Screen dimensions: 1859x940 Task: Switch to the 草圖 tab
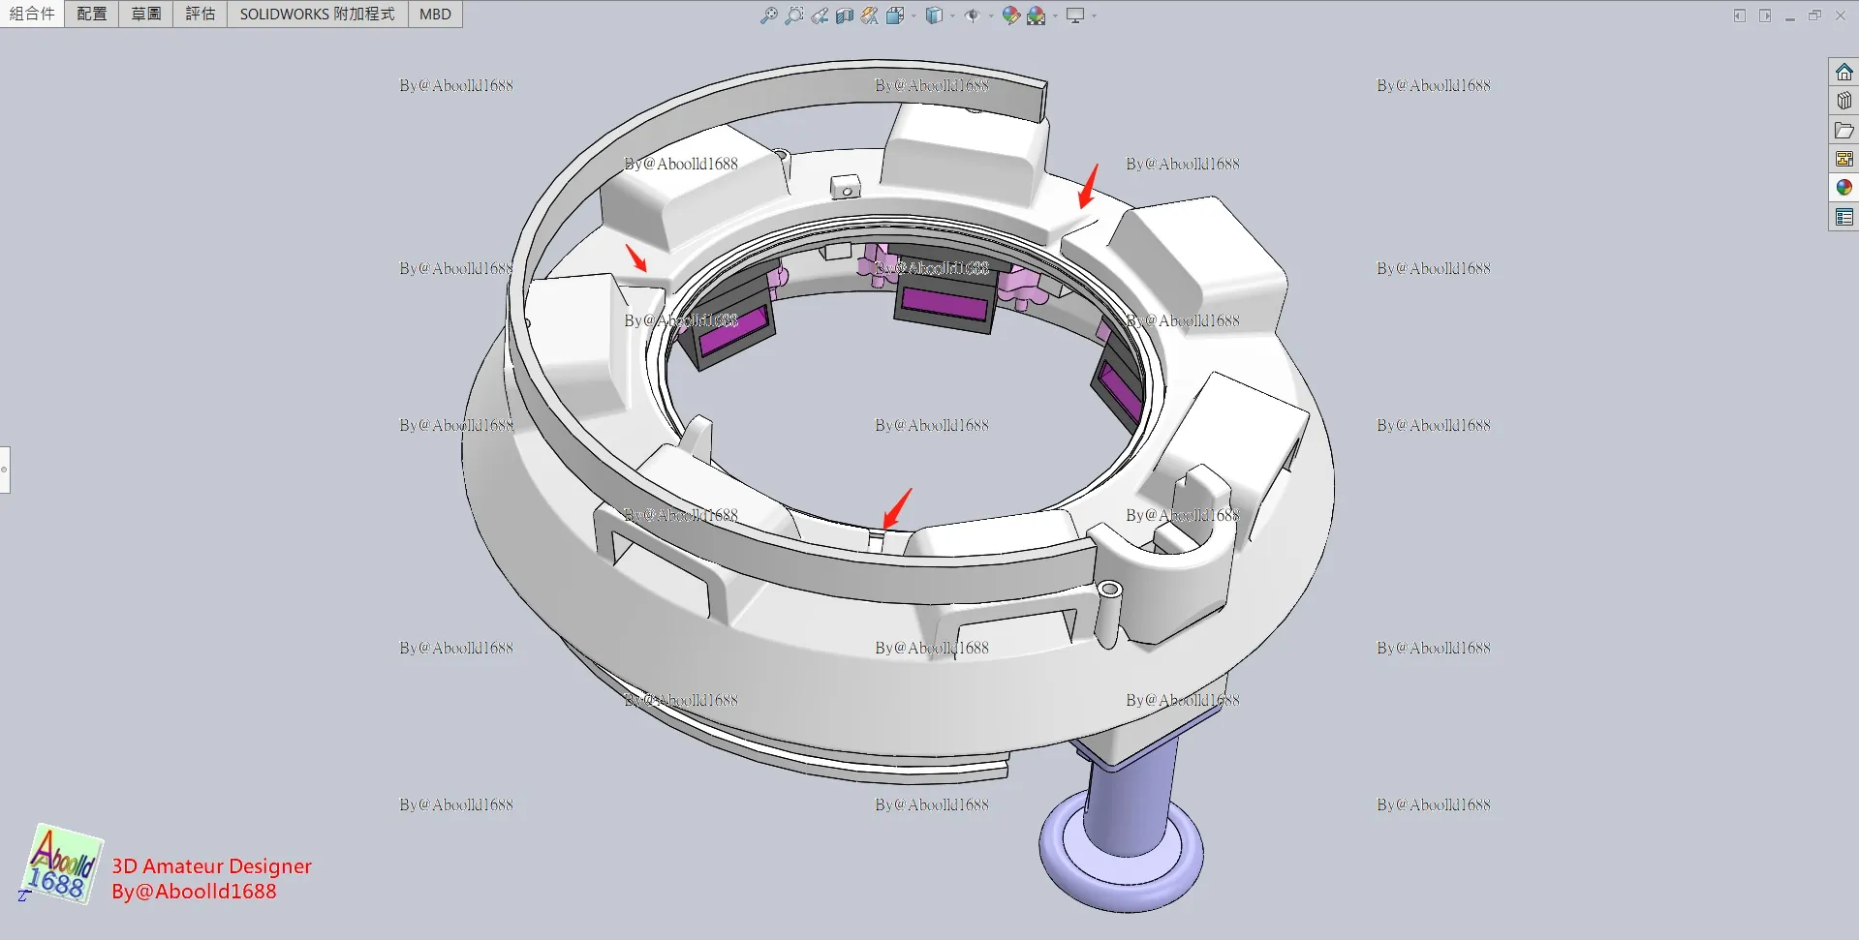click(146, 14)
